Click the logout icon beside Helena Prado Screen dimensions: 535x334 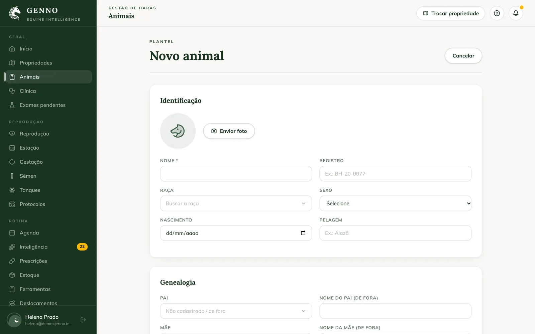tap(83, 320)
